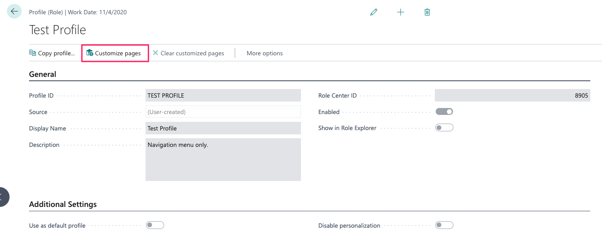Click the pencil edit icon
The width and height of the screenshot is (602, 232).
tap(374, 12)
